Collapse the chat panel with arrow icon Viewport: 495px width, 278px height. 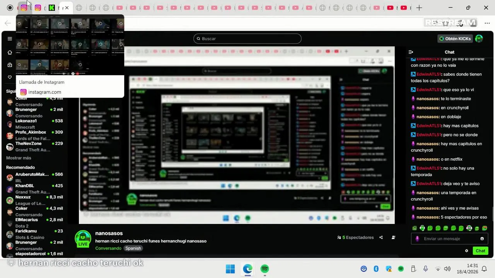(x=411, y=52)
